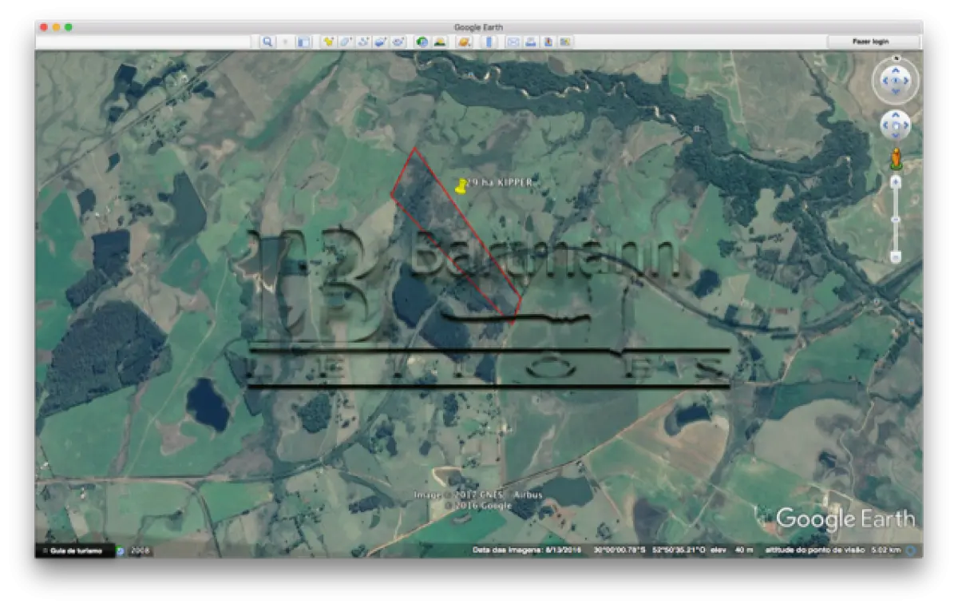Click the Print icon in toolbar
This screenshot has width=958, height=608.
tap(530, 42)
